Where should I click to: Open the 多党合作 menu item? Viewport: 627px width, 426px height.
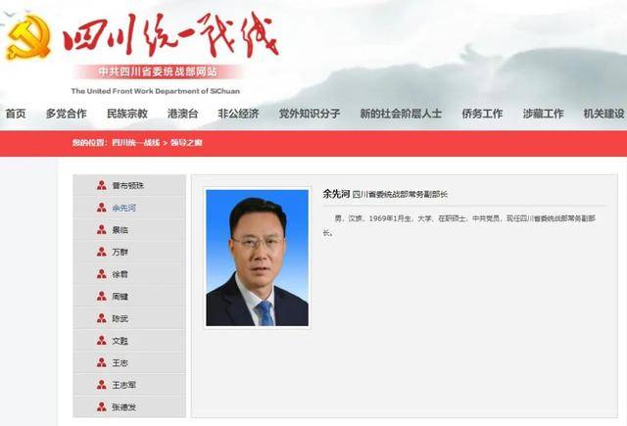click(x=66, y=114)
